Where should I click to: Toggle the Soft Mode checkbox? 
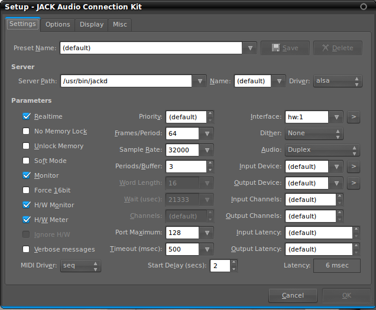(x=26, y=161)
